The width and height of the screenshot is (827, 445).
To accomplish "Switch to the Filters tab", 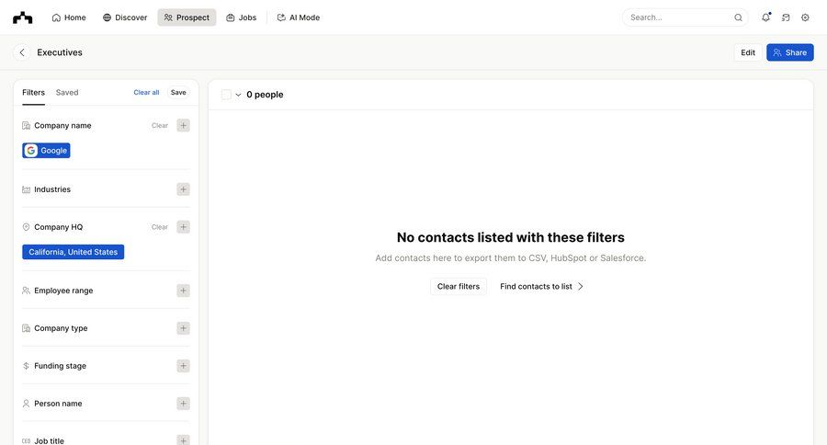I will pos(33,92).
